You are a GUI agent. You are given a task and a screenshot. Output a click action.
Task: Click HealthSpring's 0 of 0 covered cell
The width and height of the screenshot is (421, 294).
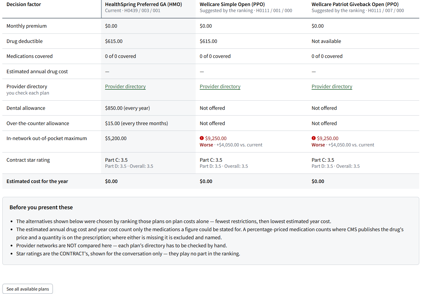point(121,56)
